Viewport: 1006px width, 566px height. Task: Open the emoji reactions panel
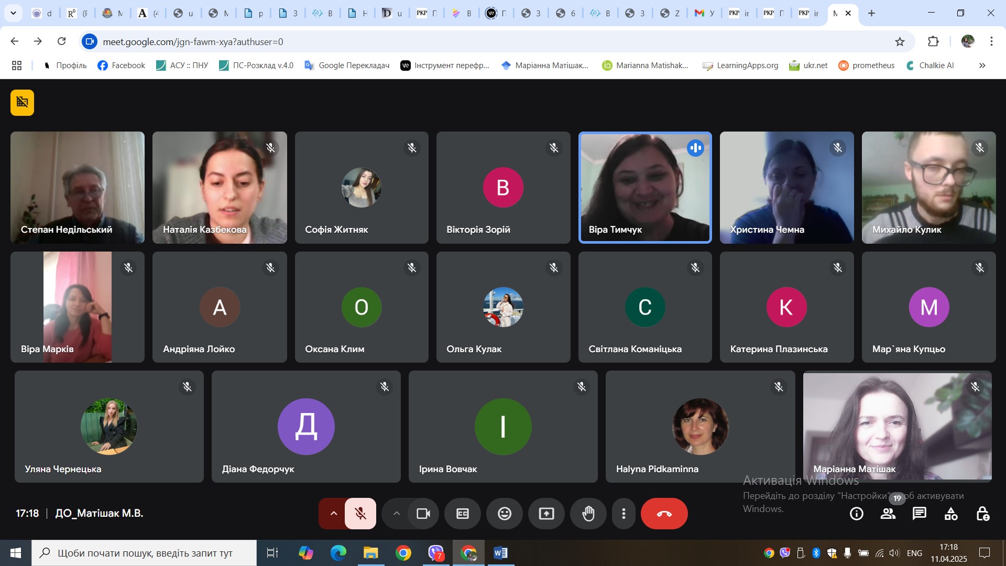tap(504, 514)
